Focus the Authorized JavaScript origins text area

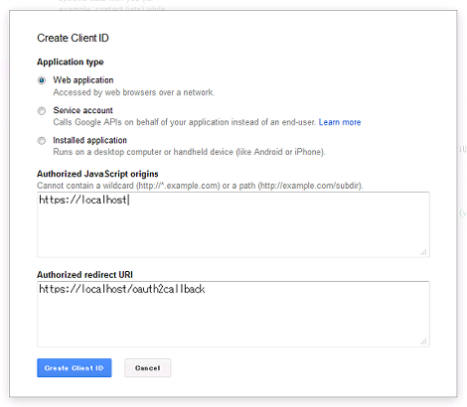click(x=233, y=224)
